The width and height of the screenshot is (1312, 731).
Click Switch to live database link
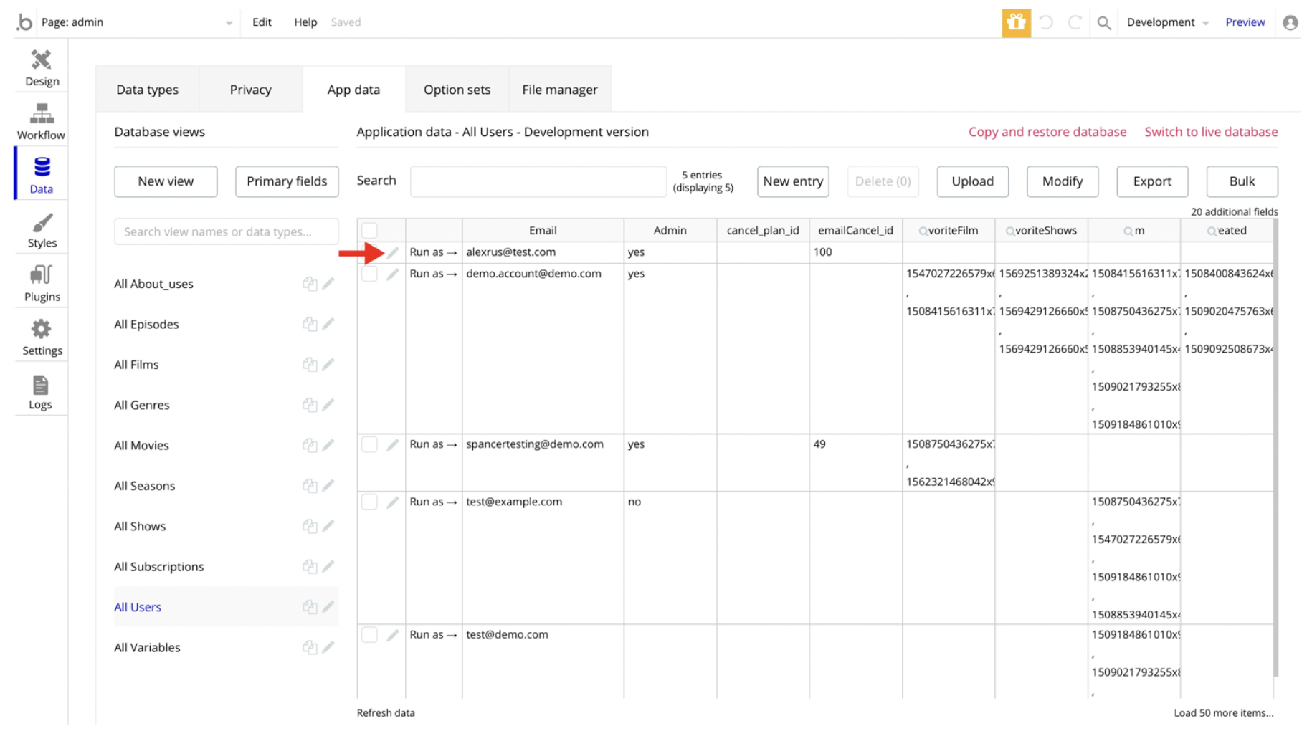tap(1210, 132)
